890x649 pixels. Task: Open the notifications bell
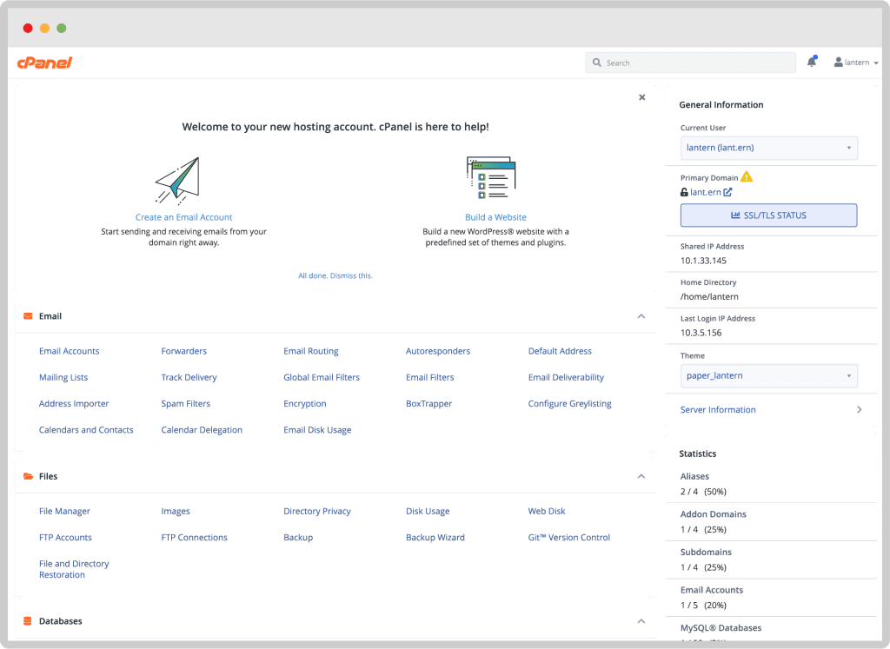tap(812, 62)
